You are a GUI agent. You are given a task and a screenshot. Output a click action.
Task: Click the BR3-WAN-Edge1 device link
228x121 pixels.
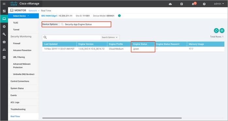49,16
